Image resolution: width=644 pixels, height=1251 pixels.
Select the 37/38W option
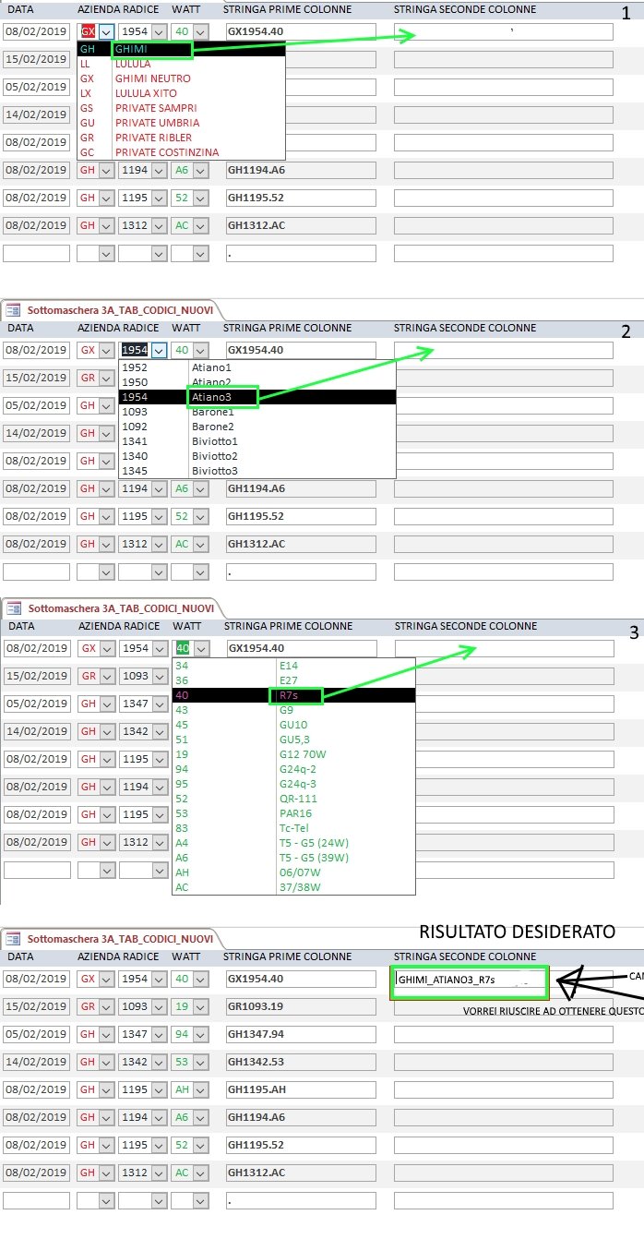pyautogui.click(x=300, y=887)
